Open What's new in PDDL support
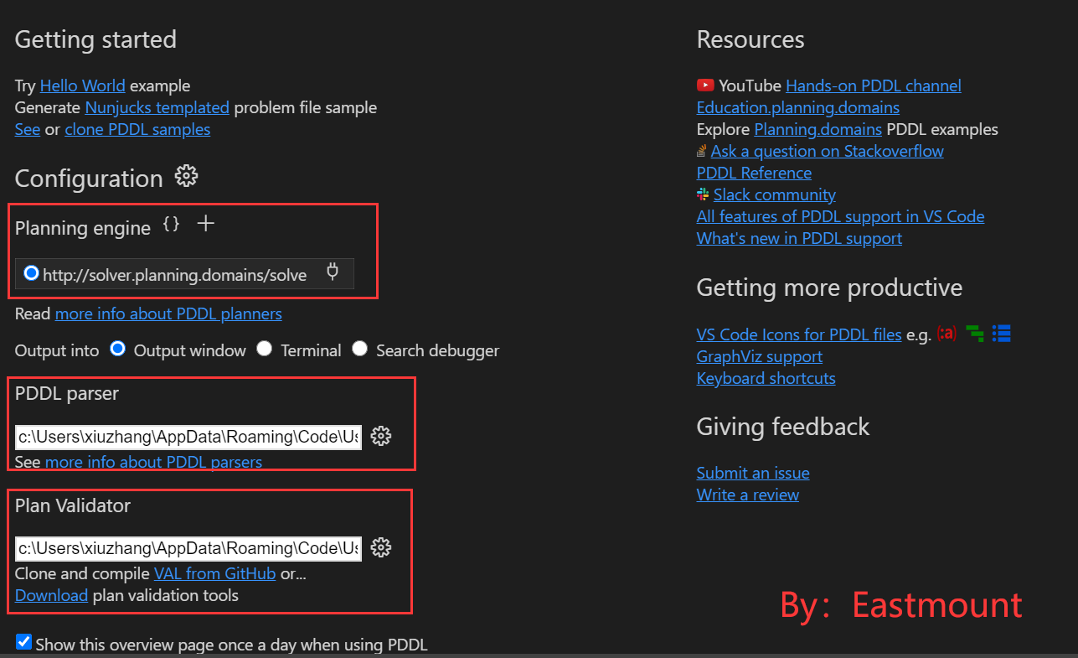The width and height of the screenshot is (1078, 658). [799, 238]
